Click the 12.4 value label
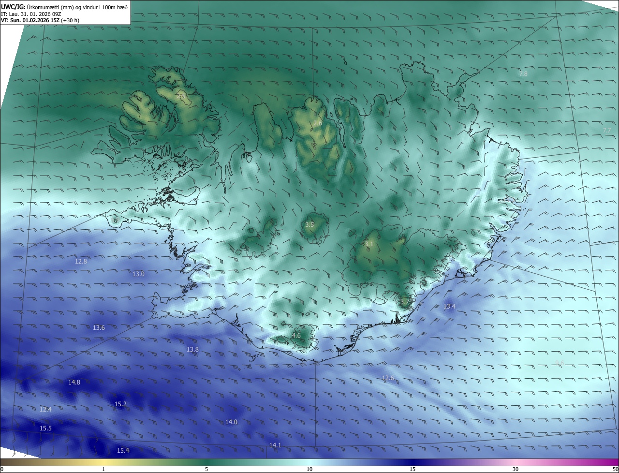Viewport: 619px width, 473px height. click(45, 409)
